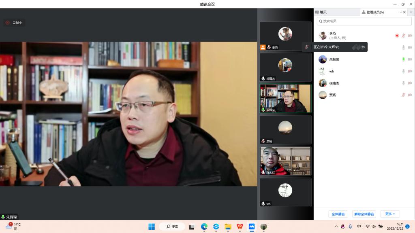Toggle 徐珮杰's microphone in the member list
This screenshot has height=233, width=415.
click(x=403, y=83)
